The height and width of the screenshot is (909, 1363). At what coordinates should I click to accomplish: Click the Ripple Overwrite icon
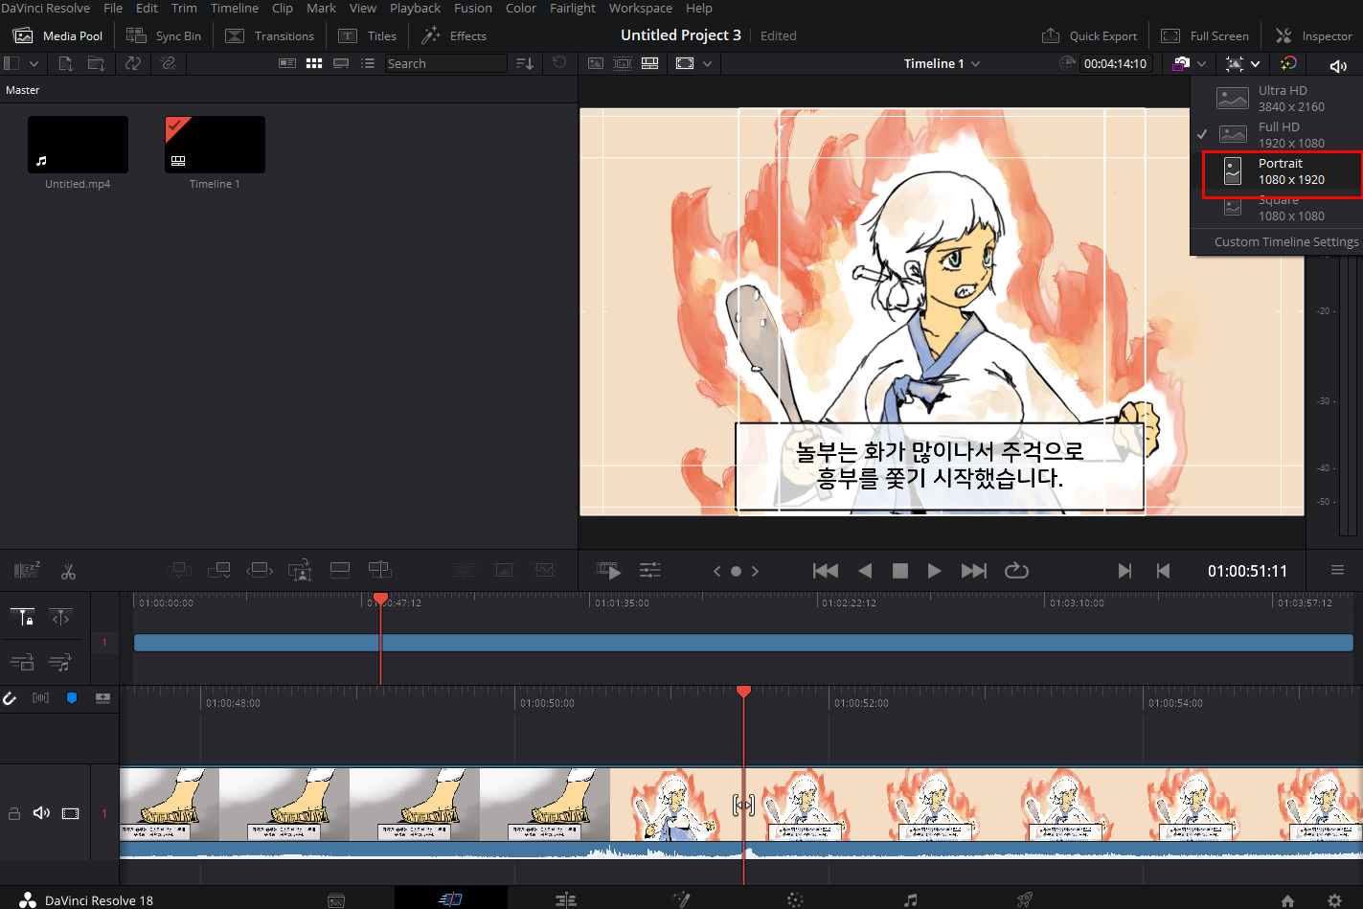pyautogui.click(x=260, y=570)
